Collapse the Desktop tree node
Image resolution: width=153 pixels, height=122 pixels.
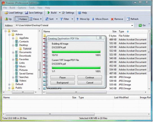tap(13, 45)
